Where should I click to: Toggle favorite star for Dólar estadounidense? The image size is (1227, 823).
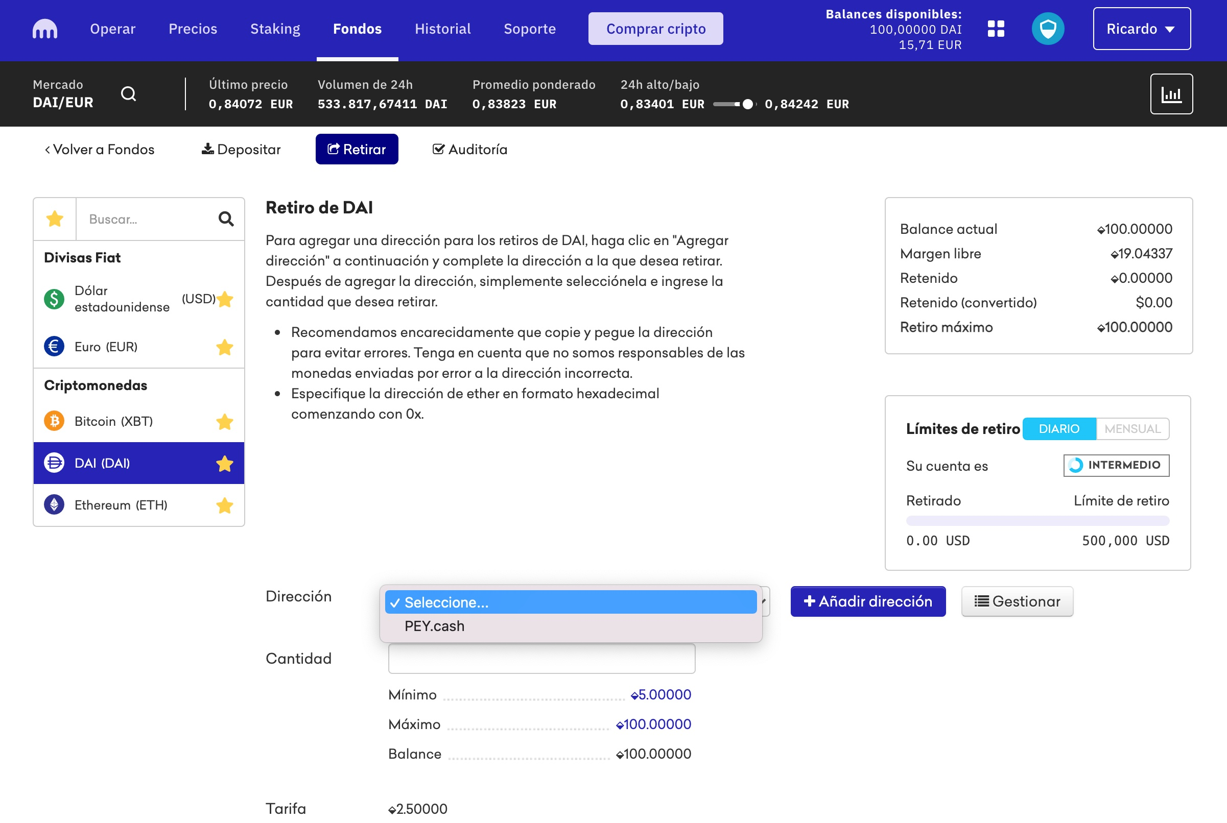tap(225, 299)
